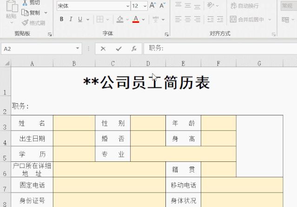Image resolution: width=297 pixels, height=207 pixels.
Task: Toggle Italic formatting
Action: pos(71,19)
